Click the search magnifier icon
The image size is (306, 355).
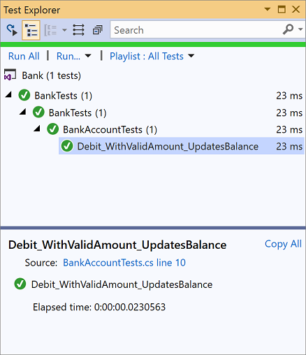(288, 29)
